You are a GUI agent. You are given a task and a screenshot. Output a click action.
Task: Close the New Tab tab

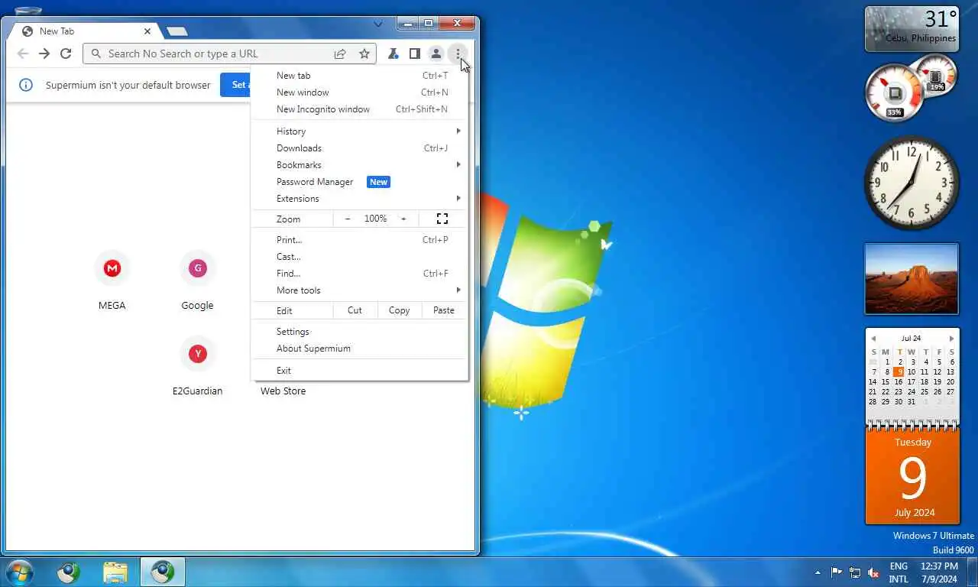(147, 31)
